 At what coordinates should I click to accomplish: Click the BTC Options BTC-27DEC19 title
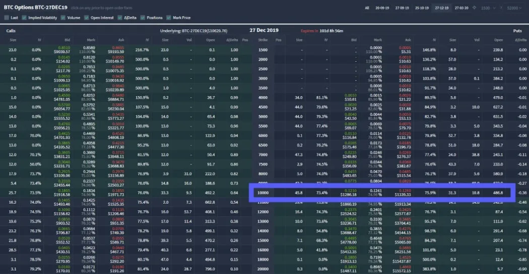(35, 8)
